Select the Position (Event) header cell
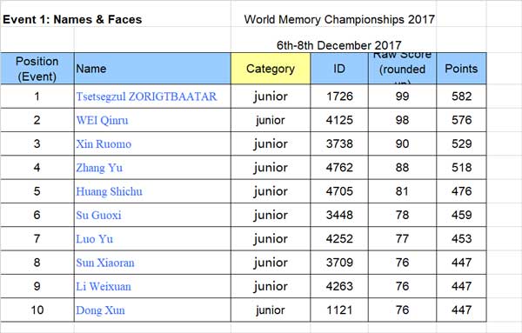Viewport: 522px width, 333px height. click(x=37, y=69)
